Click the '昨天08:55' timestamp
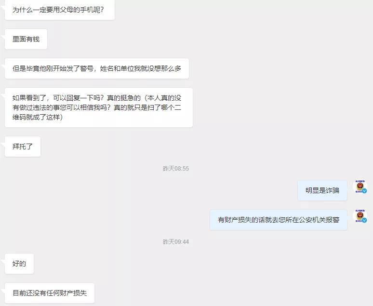Viewport: 373px width, 306px height. pyautogui.click(x=176, y=169)
